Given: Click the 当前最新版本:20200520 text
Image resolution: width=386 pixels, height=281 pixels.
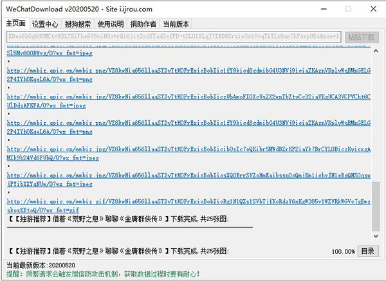Looking at the screenshot, I should pos(41,266).
